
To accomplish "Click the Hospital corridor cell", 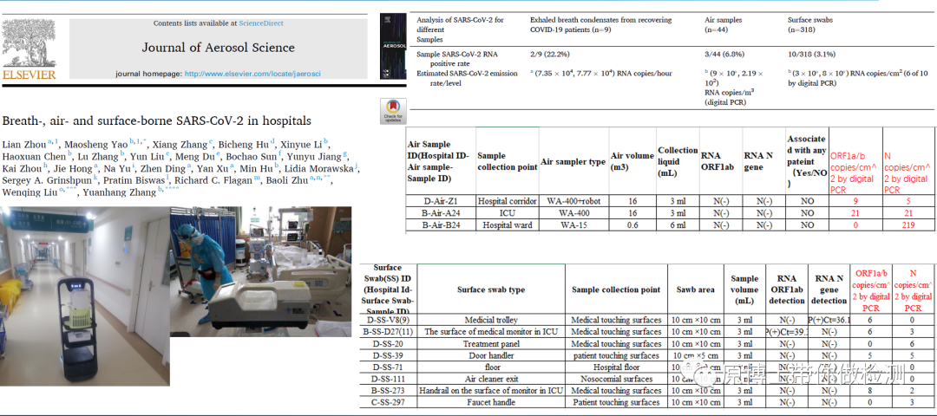I will 508,202.
